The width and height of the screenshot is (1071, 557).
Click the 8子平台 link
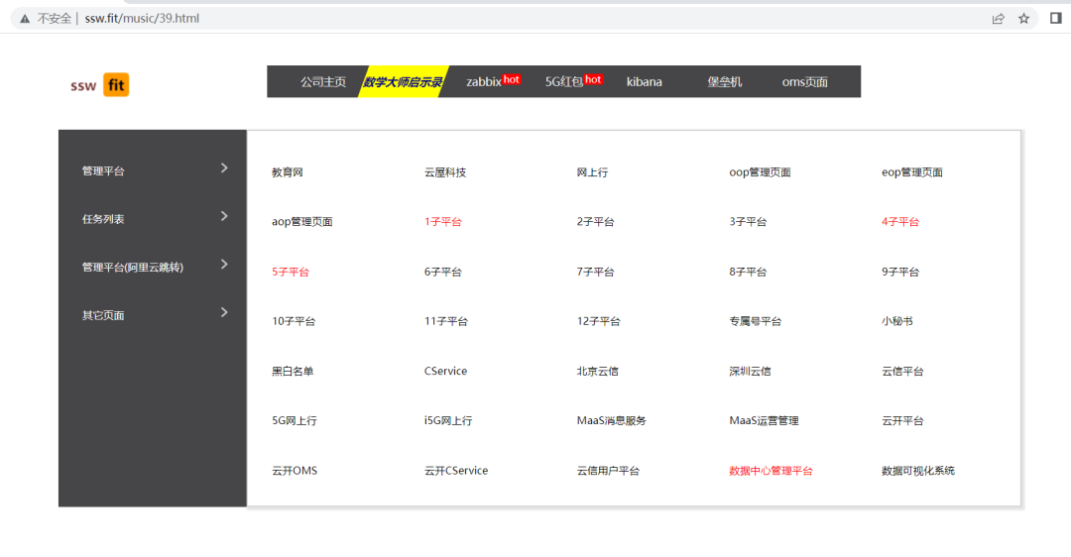pos(748,272)
